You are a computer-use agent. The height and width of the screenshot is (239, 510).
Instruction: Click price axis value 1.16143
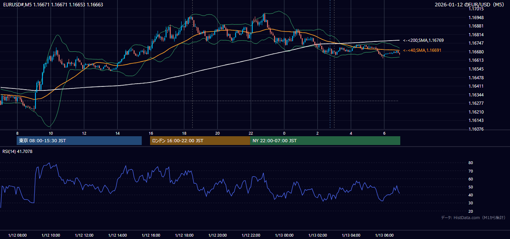(x=476, y=120)
